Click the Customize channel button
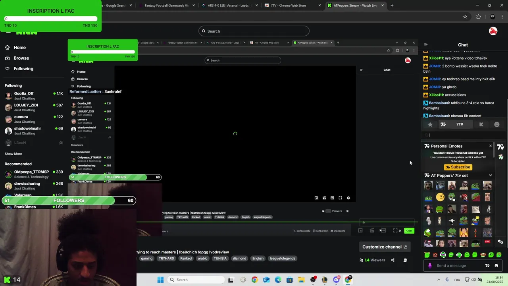The width and height of the screenshot is (508, 286). tap(385, 247)
